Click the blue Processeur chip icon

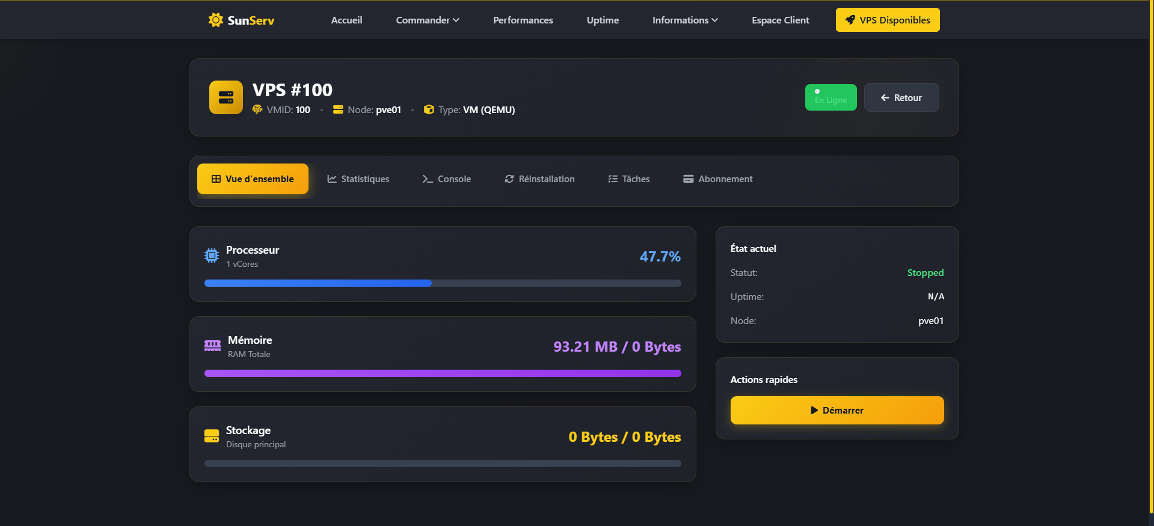212,255
